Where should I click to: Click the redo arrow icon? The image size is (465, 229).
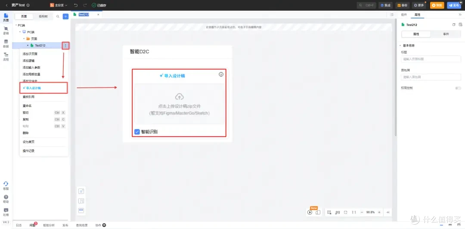tap(85, 5)
